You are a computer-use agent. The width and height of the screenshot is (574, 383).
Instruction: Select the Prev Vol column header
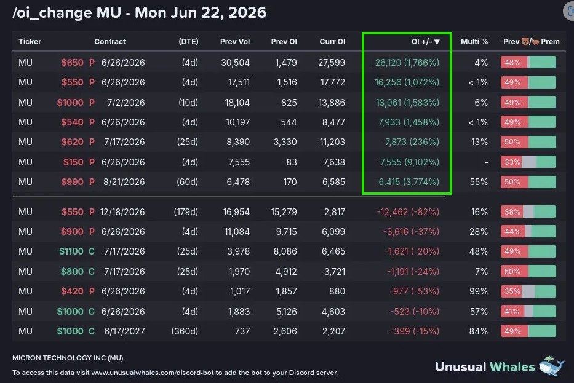tap(234, 42)
